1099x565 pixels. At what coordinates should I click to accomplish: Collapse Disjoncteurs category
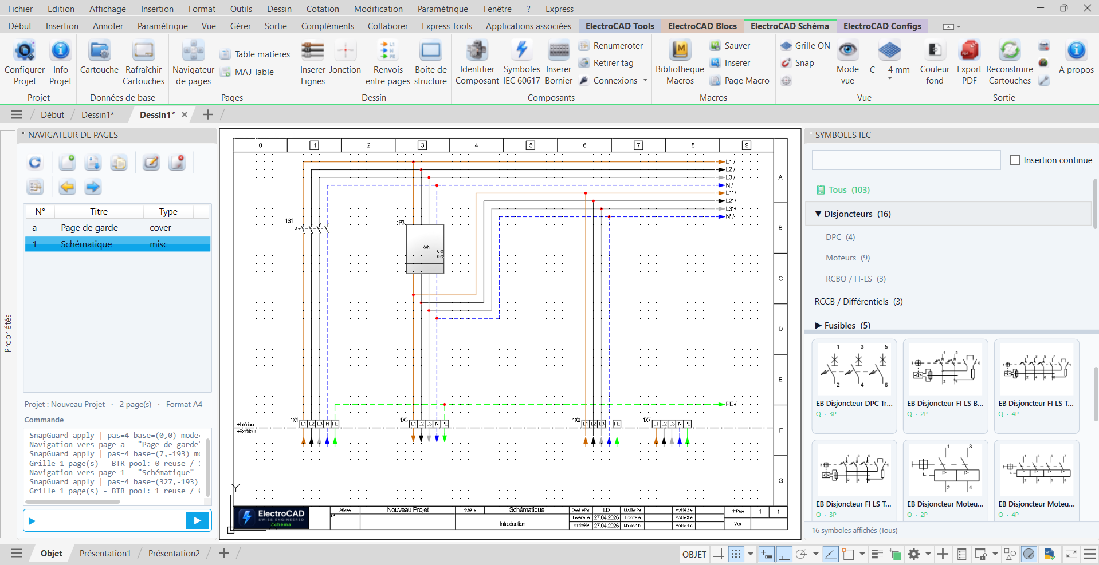(x=818, y=214)
